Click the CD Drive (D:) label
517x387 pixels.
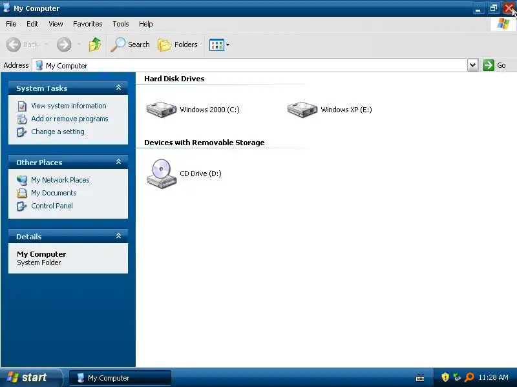tap(200, 174)
